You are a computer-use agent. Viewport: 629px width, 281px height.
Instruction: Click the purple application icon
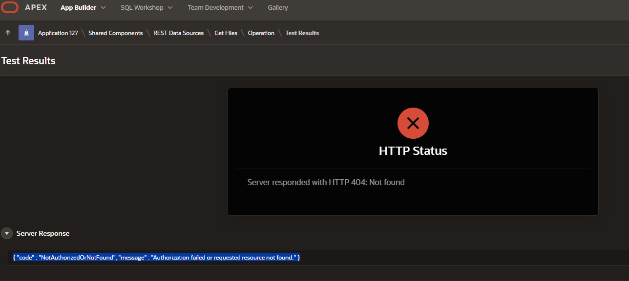point(26,33)
